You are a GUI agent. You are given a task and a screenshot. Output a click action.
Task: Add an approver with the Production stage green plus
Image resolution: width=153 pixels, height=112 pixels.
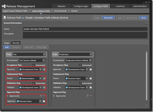pos(88,96)
